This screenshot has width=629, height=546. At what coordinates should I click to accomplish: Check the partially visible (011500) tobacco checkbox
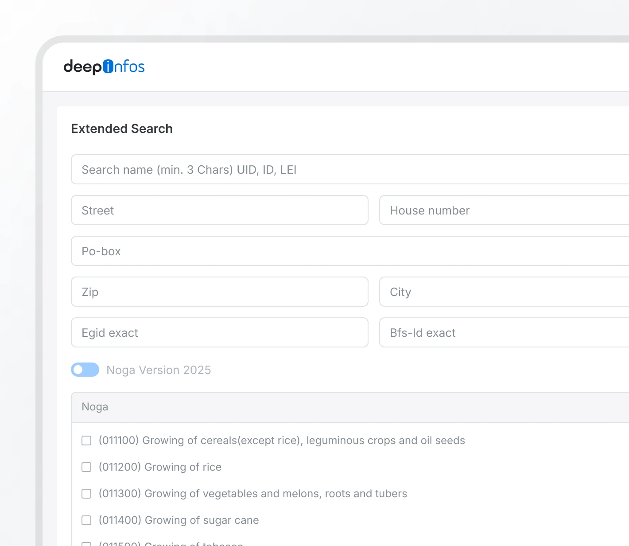[x=86, y=544]
